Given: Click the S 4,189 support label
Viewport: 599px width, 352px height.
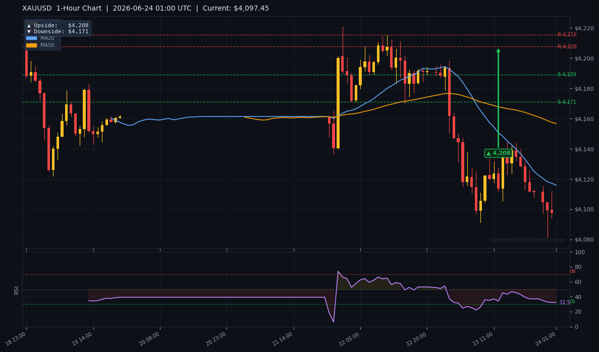Looking at the screenshot, I should pyautogui.click(x=567, y=75).
